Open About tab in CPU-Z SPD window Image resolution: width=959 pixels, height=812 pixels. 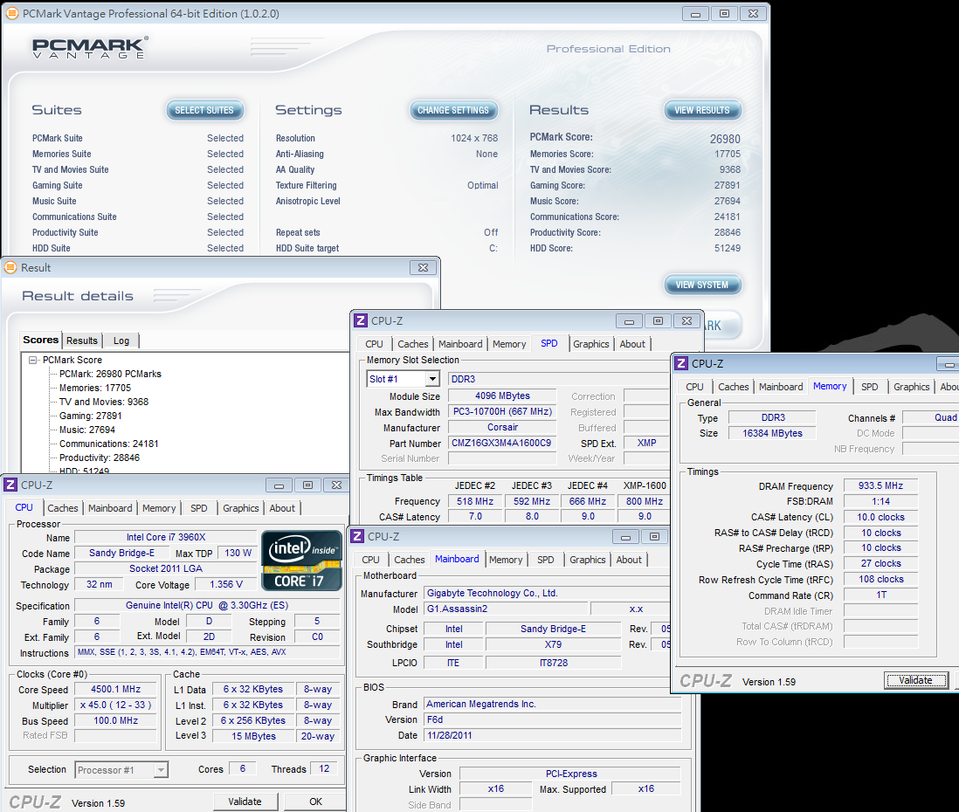click(632, 344)
